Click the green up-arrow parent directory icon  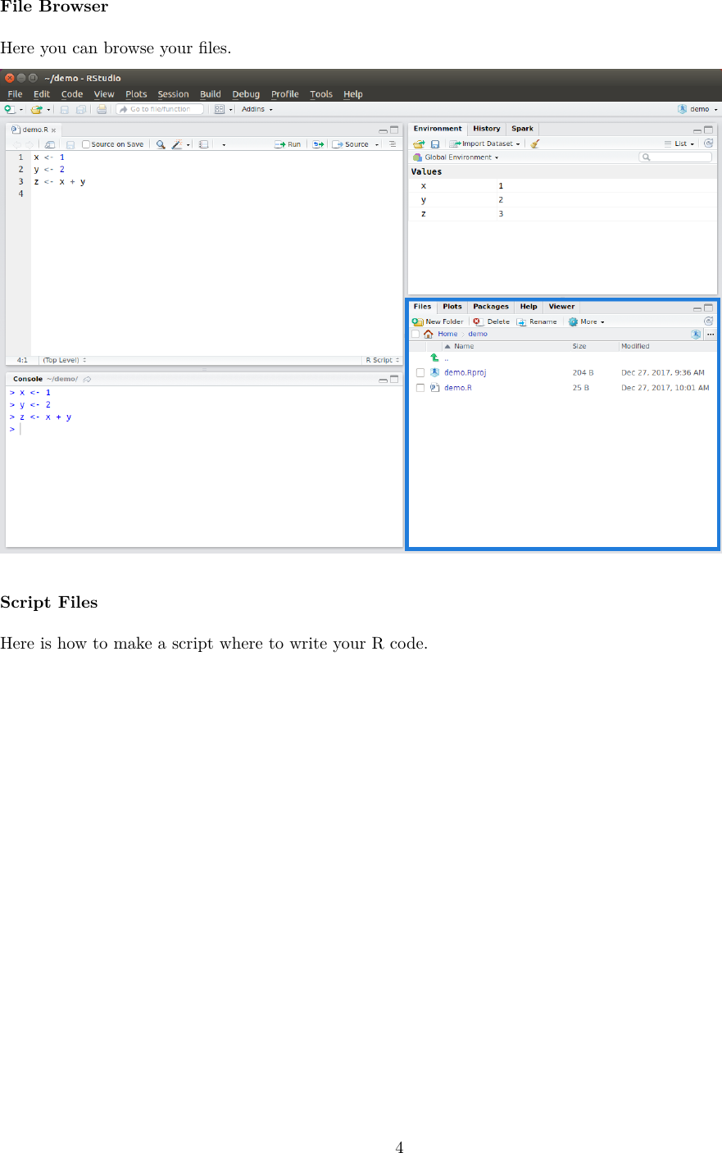tap(434, 358)
